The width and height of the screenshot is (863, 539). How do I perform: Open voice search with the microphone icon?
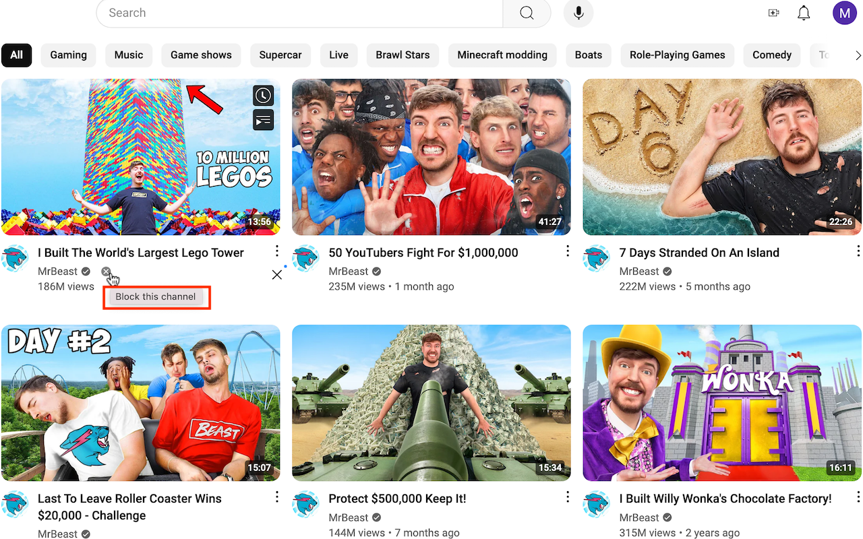click(578, 12)
